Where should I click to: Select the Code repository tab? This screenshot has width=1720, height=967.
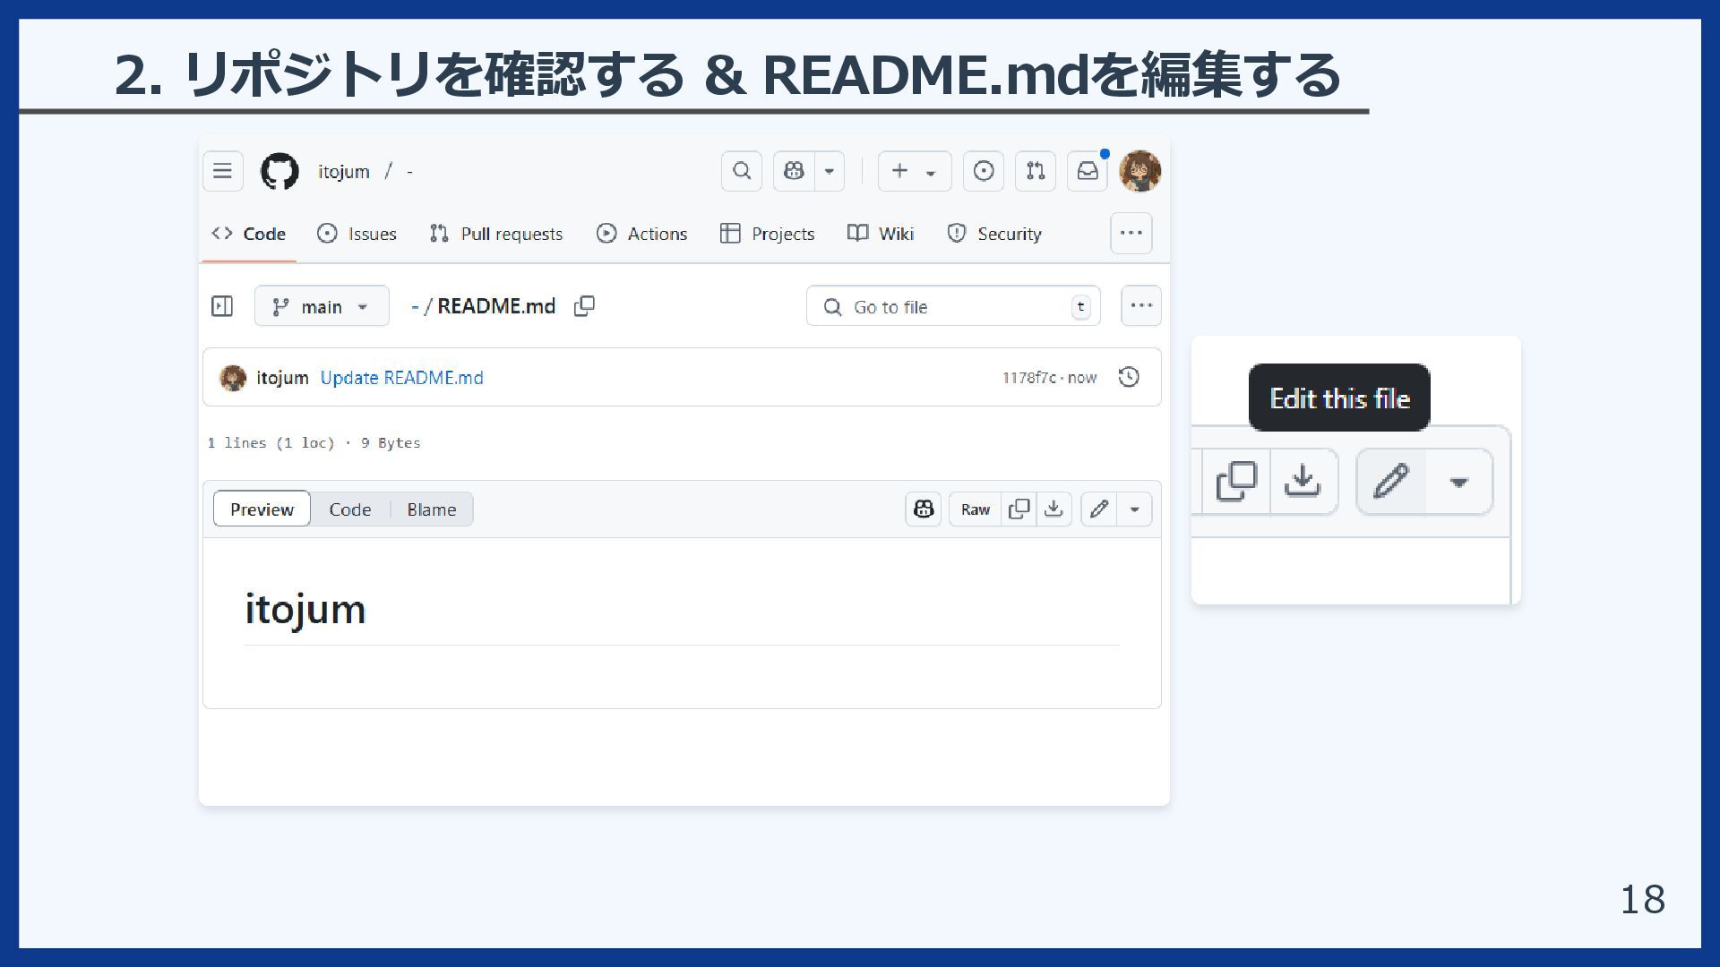249,234
